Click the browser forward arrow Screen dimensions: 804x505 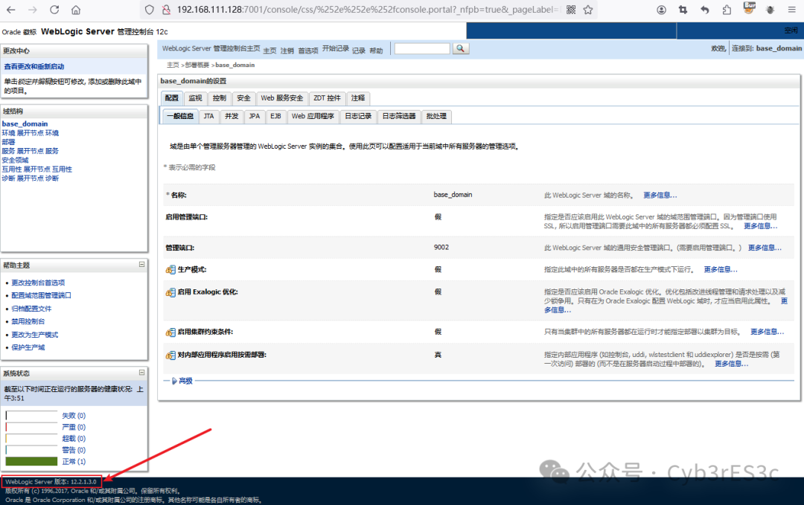coord(32,10)
